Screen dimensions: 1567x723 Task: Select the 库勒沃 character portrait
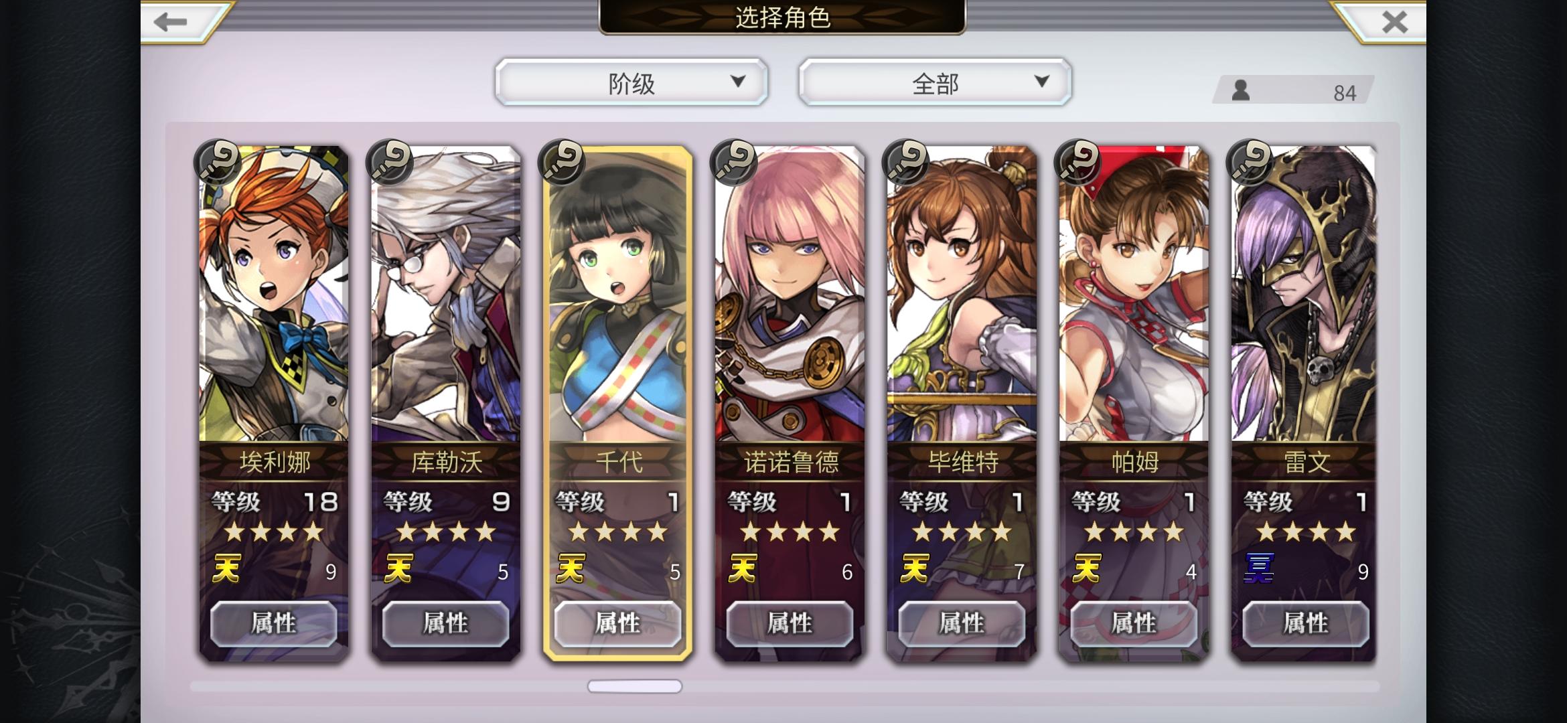[x=446, y=295]
